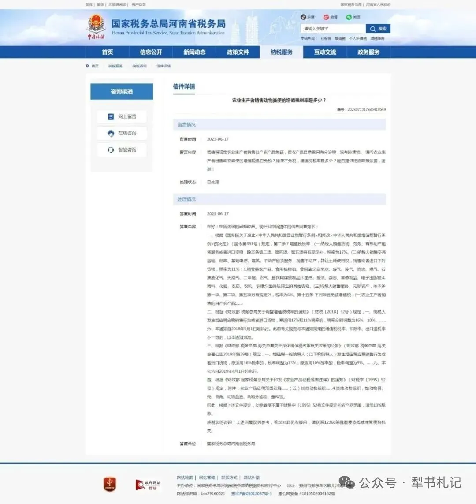Viewport: 476px width, 504px height.
Task: Click the 在线咨询 agent headset icon
Action: point(111,134)
